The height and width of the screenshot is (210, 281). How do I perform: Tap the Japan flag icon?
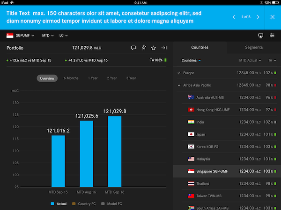point(191,134)
